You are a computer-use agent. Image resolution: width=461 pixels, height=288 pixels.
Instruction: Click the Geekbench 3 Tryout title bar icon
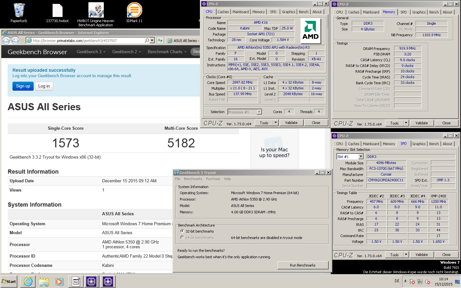[176, 173]
